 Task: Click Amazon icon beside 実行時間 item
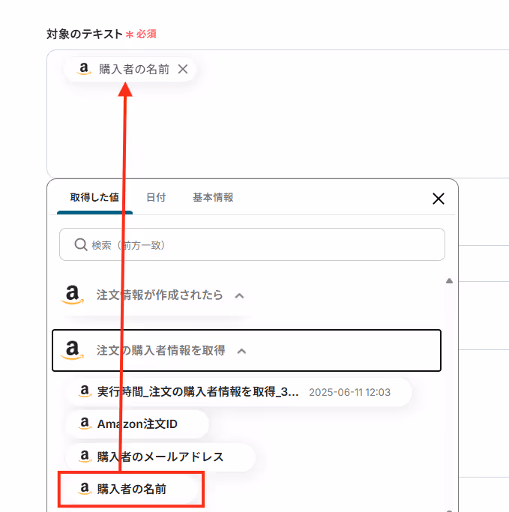85,391
